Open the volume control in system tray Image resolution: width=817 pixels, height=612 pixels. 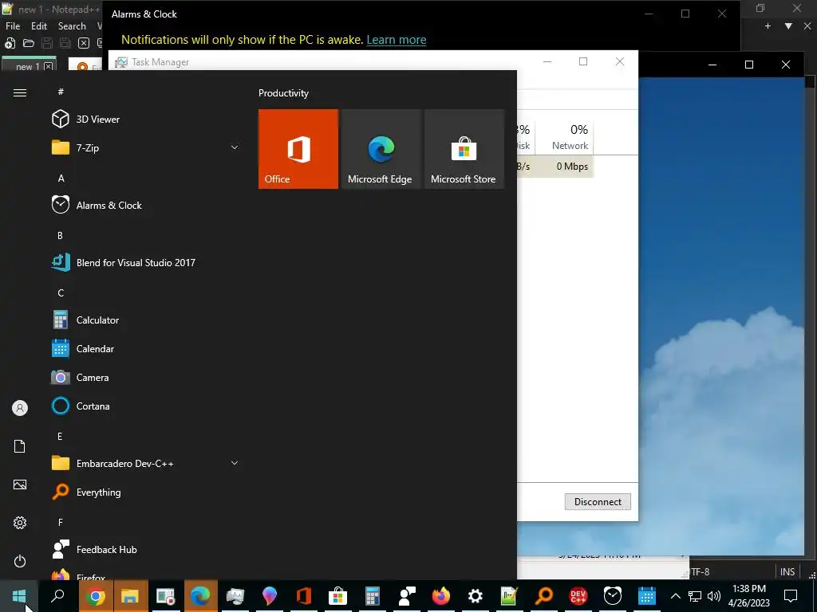(x=714, y=596)
